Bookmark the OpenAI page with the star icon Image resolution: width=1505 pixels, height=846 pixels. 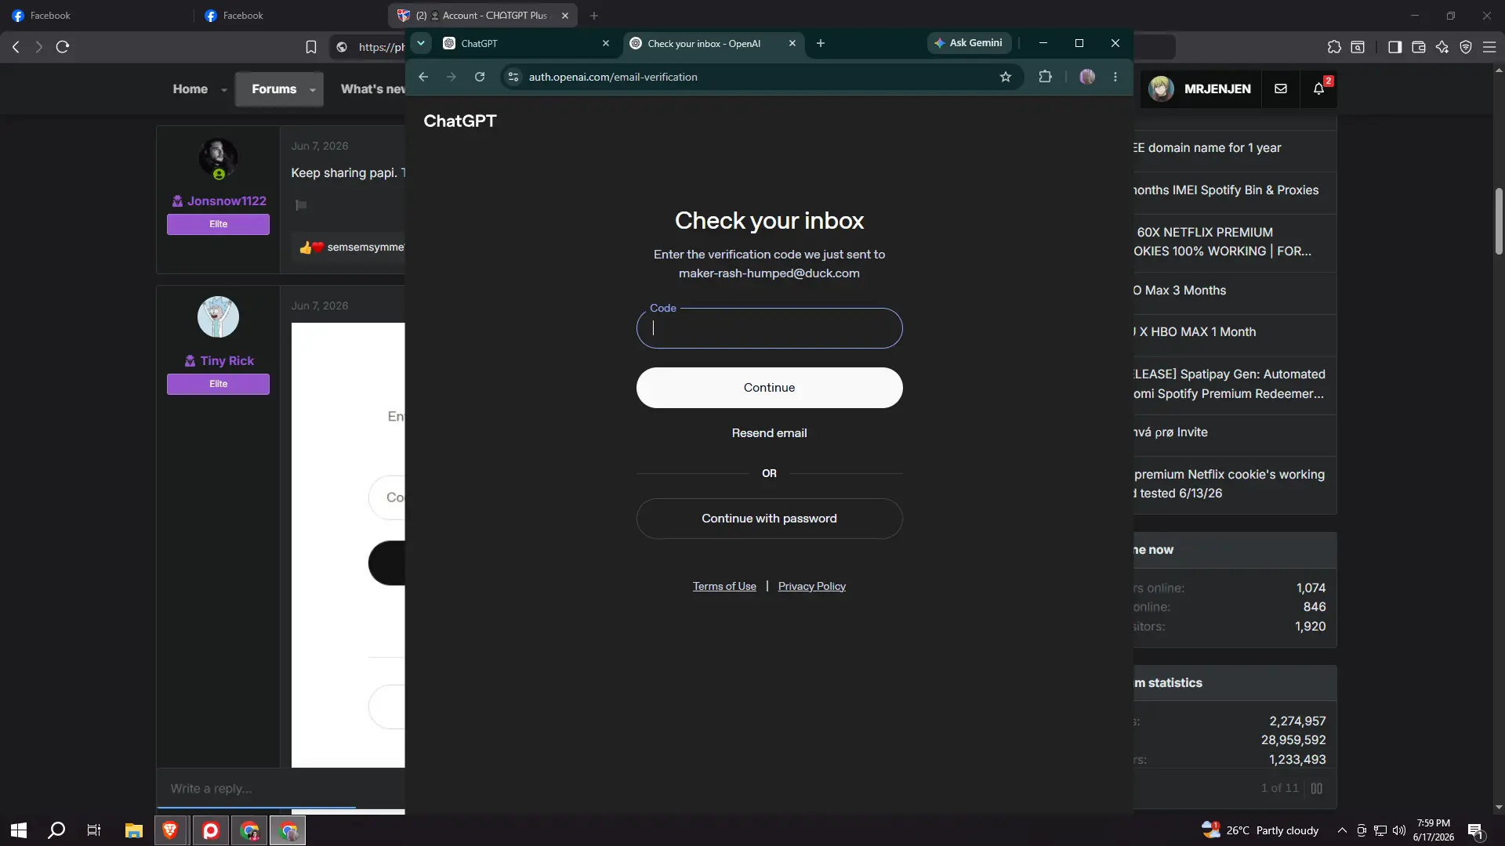tap(1006, 77)
